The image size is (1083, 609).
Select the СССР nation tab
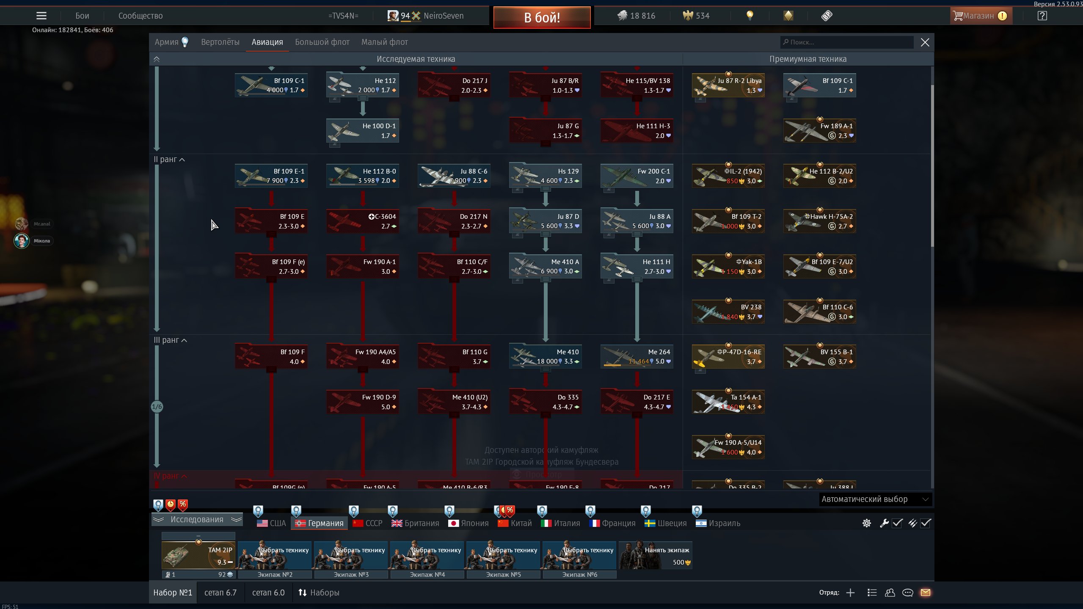click(x=367, y=524)
